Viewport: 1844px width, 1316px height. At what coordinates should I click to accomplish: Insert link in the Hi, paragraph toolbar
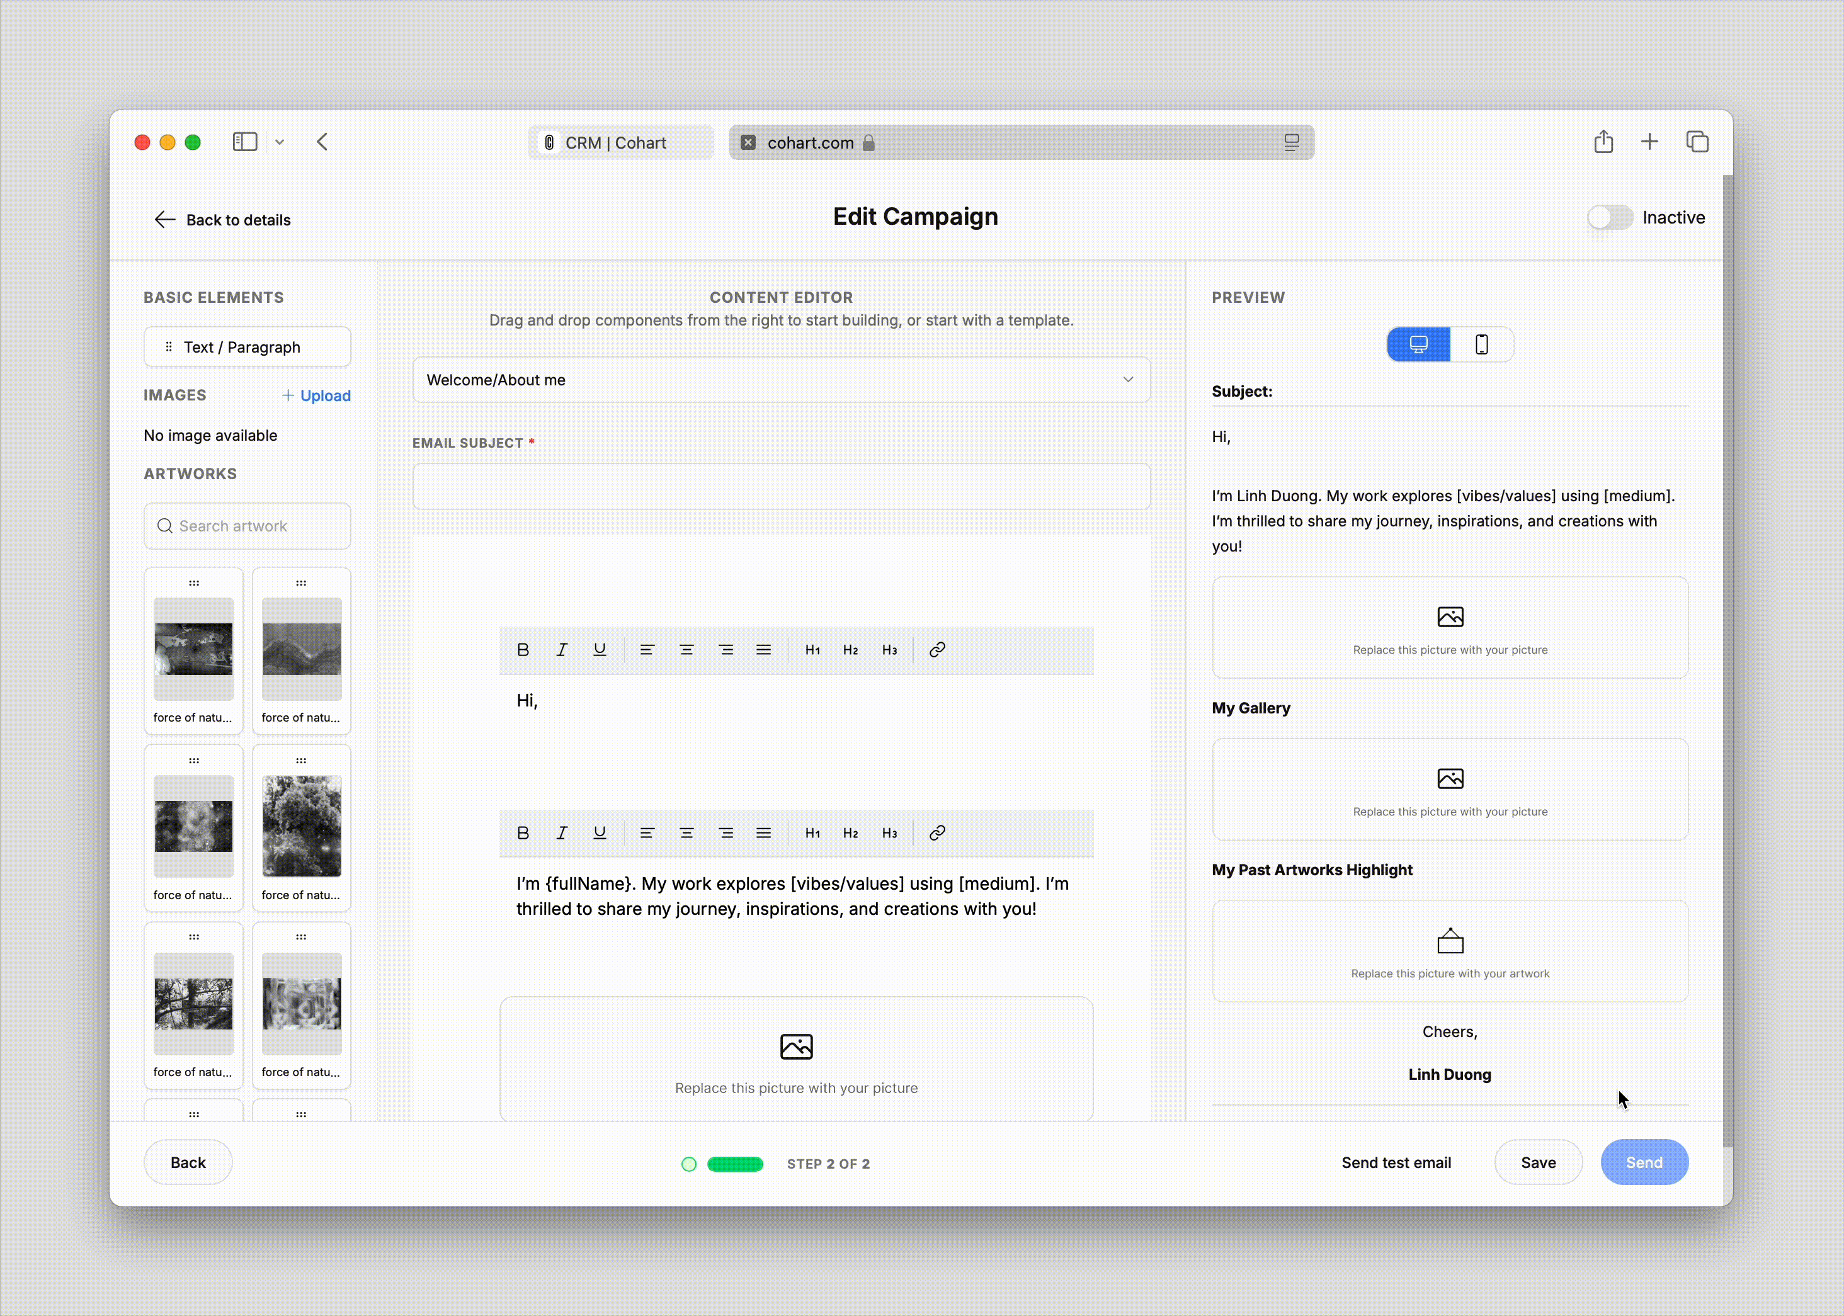click(x=937, y=650)
